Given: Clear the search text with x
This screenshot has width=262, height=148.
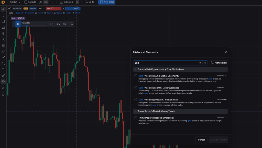Looking at the screenshot, I should 200,63.
